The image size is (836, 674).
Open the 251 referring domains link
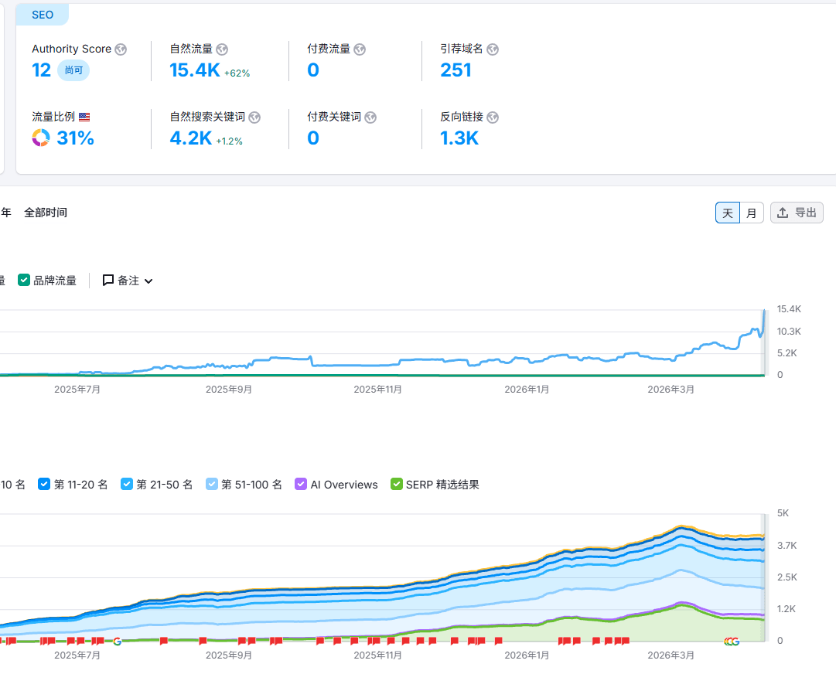click(456, 70)
